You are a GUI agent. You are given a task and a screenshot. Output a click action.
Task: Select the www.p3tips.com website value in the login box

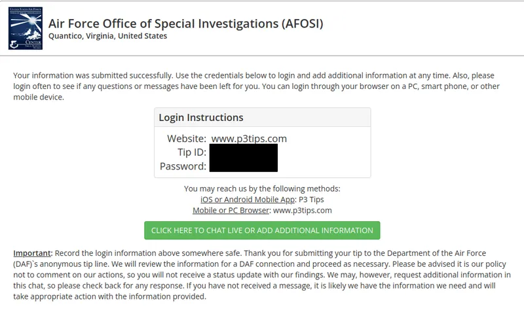tap(249, 139)
